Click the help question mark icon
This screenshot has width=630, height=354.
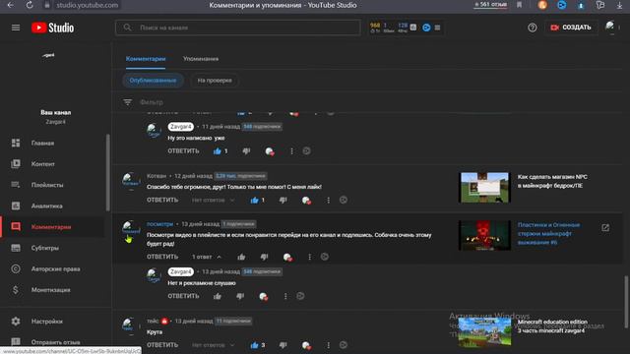[532, 28]
